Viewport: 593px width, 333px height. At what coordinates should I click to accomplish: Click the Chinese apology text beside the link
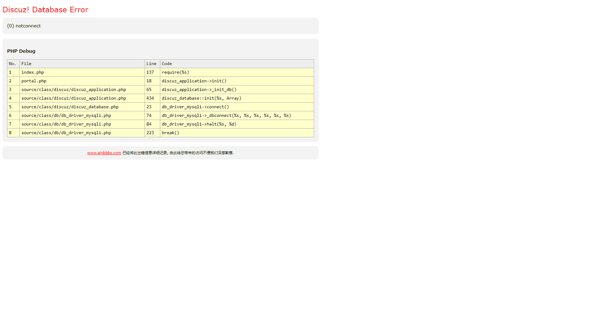click(x=178, y=153)
